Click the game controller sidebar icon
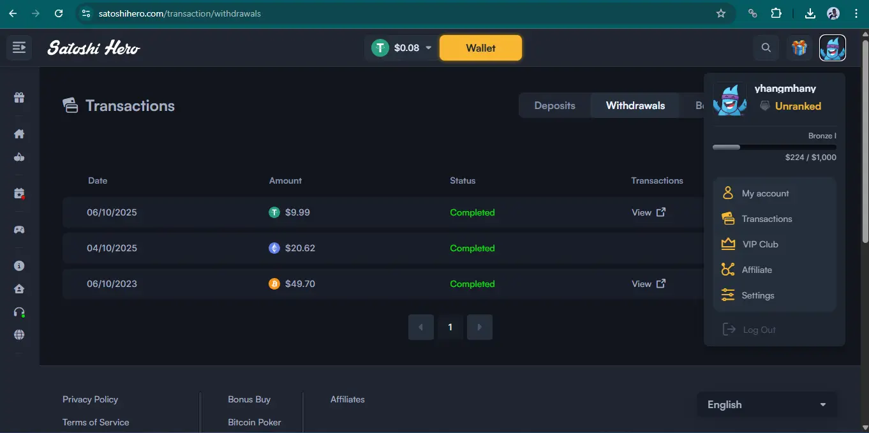The width and height of the screenshot is (869, 433). point(19,230)
